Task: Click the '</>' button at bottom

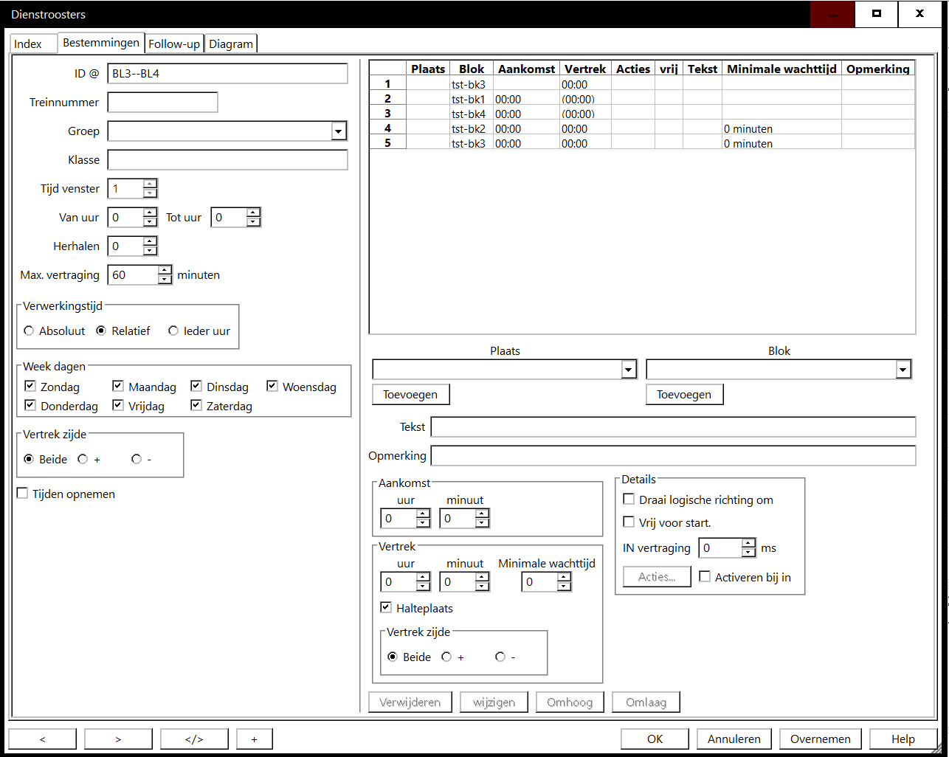Action: (194, 739)
